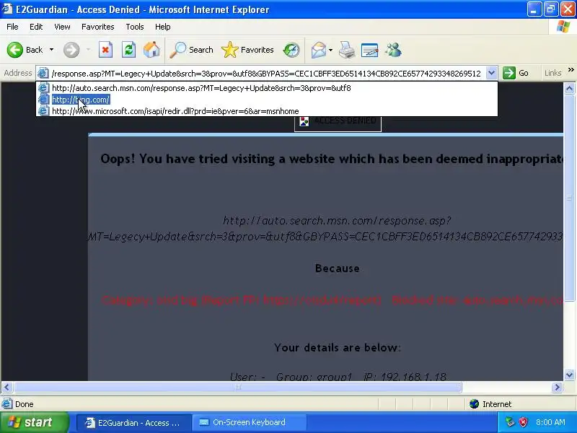Click the red Category blocked reason text
This screenshot has height=433, width=577.
[332, 299]
